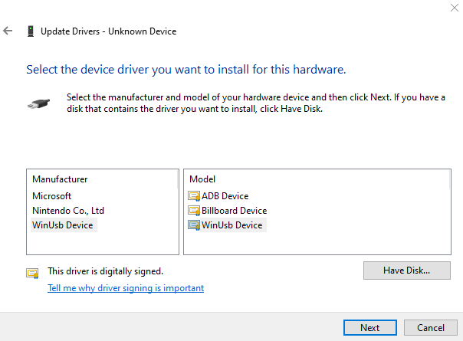463x341 pixels.
Task: Go back using the back arrow
Action: (x=8, y=31)
